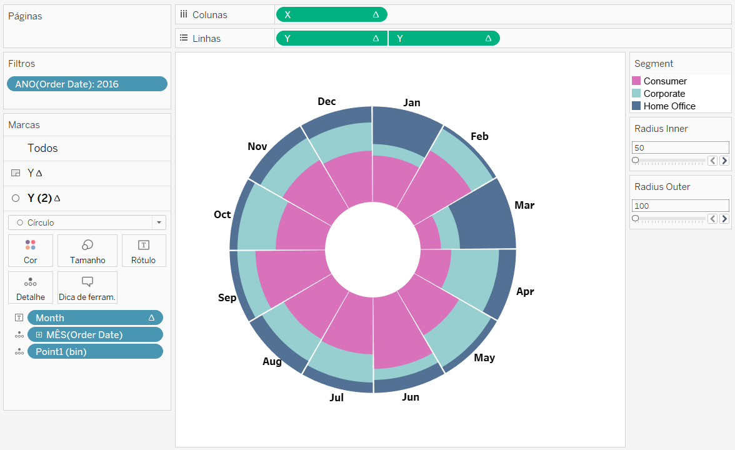Screen dimensions: 735x450
Task: Click the Jan label on the chart
Action: click(411, 102)
